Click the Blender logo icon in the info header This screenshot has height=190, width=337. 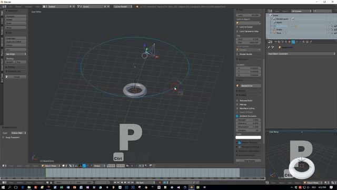137,7
